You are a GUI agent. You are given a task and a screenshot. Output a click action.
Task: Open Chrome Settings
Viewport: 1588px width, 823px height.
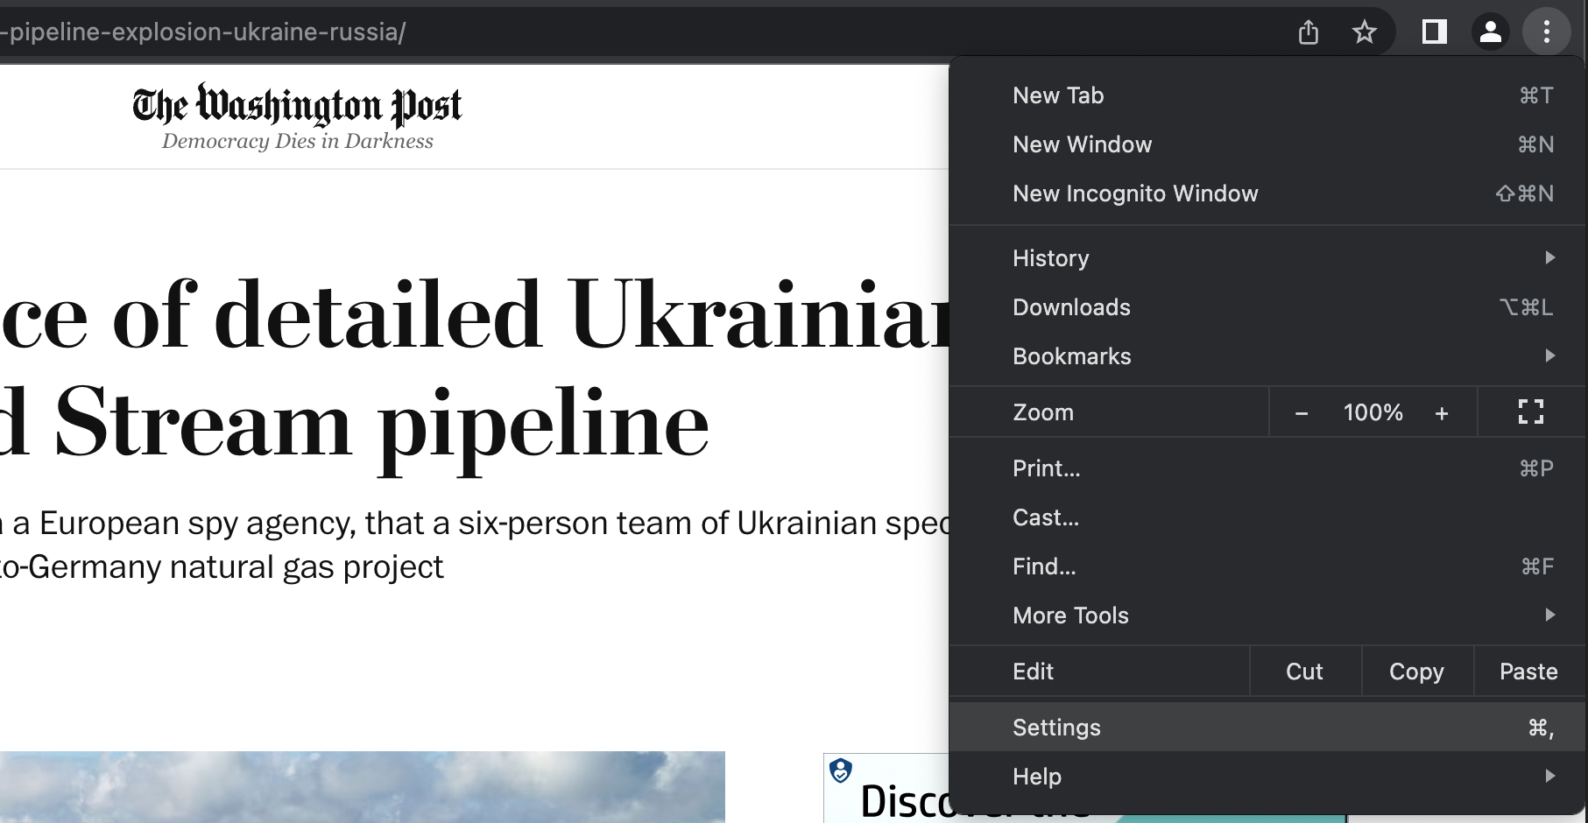click(x=1056, y=727)
